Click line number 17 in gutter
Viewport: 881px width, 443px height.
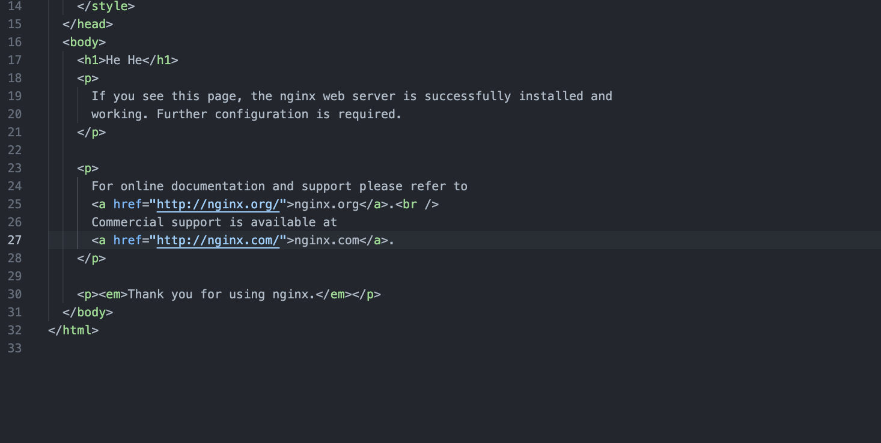click(14, 60)
